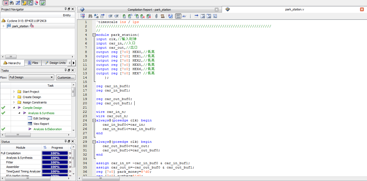Click the document with green checkmark icon
The width and height of the screenshot is (367, 181).
[42, 3]
